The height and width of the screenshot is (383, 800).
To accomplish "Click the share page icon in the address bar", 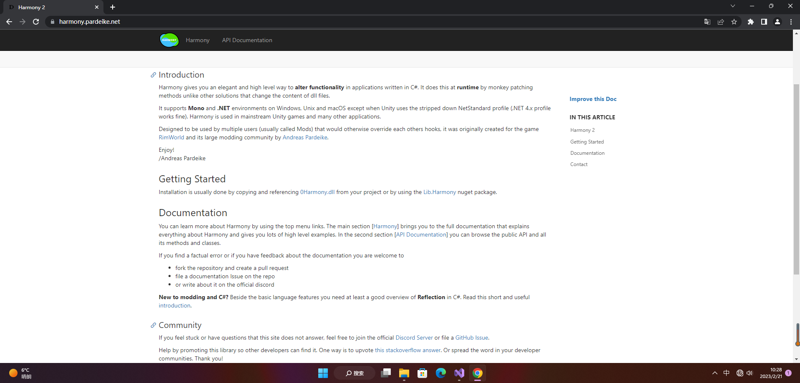I will (721, 22).
